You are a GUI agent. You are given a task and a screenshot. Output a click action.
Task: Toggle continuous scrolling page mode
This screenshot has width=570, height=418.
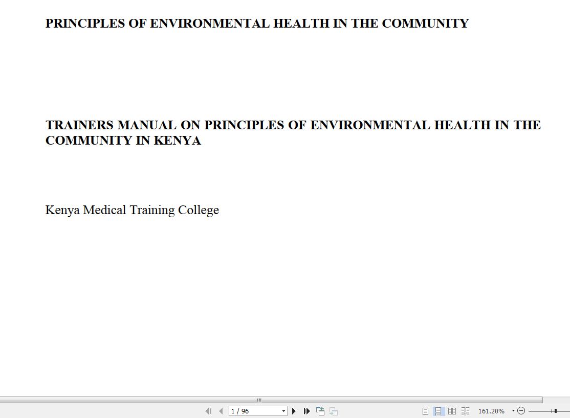[438, 411]
